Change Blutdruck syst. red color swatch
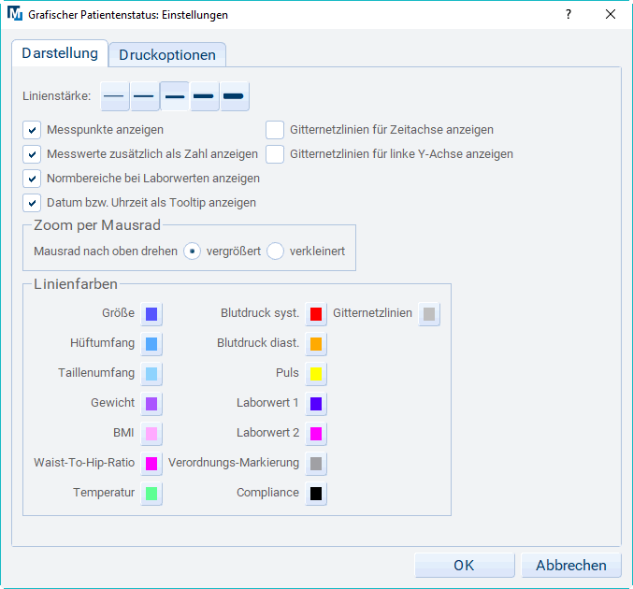The height and width of the screenshot is (589, 633). coord(316,314)
